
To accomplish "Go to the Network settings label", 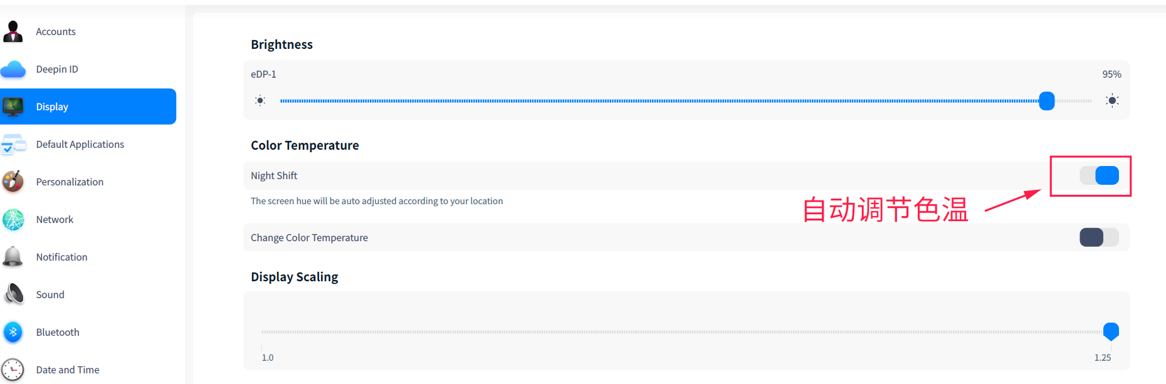I will click(x=55, y=220).
